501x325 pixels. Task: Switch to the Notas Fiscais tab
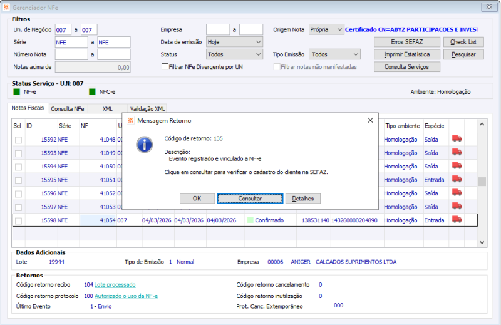click(x=28, y=108)
